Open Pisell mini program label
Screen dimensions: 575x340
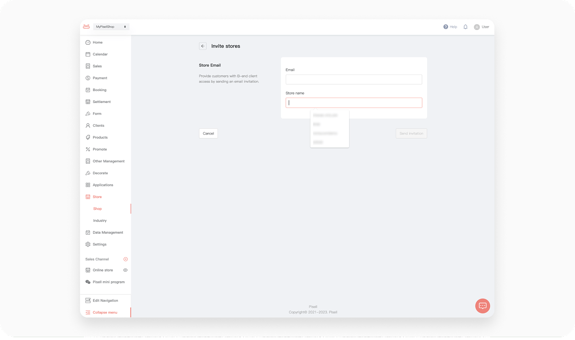[109, 282]
